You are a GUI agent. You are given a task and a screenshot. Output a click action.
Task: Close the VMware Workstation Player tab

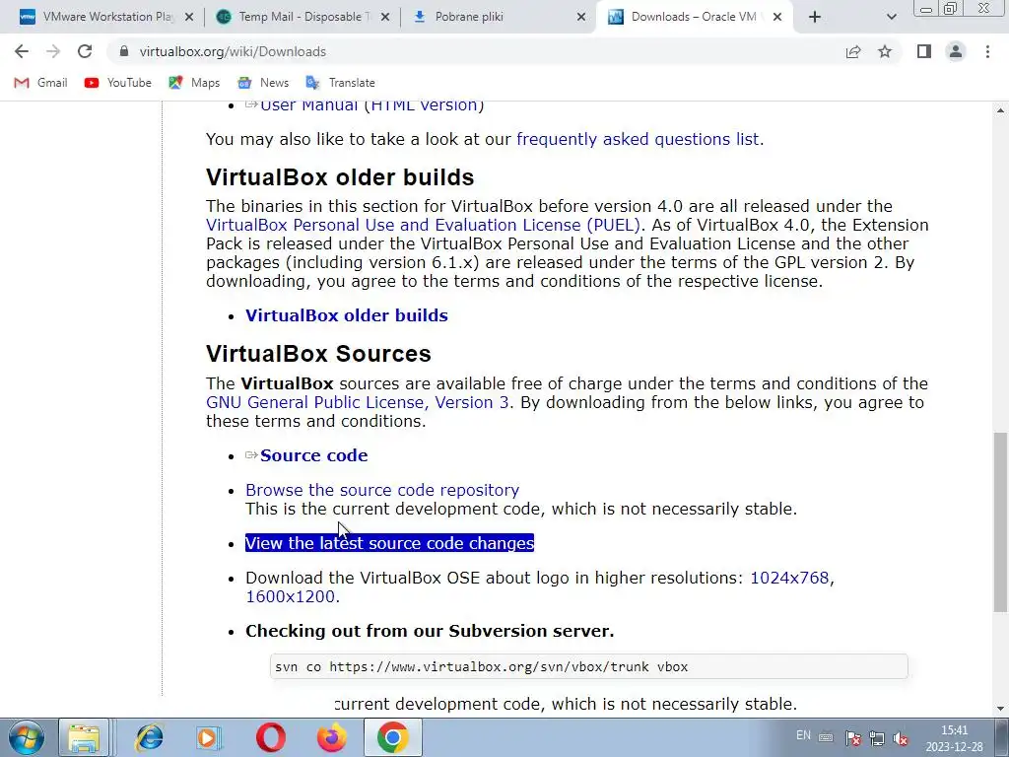pyautogui.click(x=189, y=17)
